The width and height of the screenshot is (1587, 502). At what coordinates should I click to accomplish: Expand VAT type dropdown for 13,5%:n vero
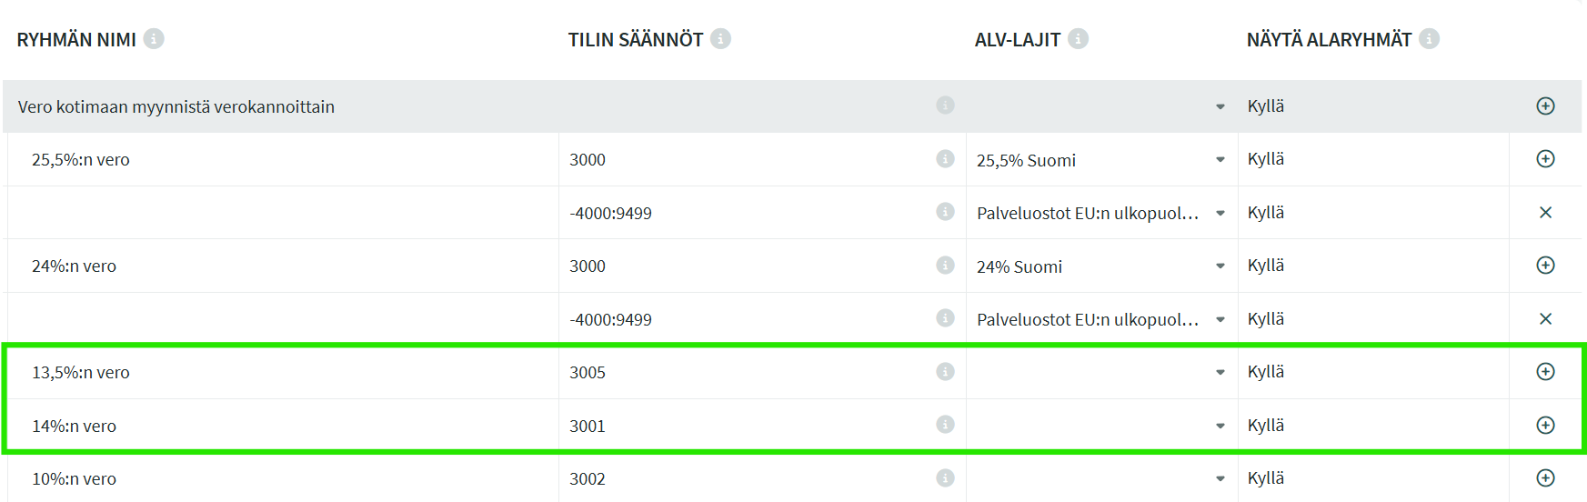click(x=1220, y=373)
